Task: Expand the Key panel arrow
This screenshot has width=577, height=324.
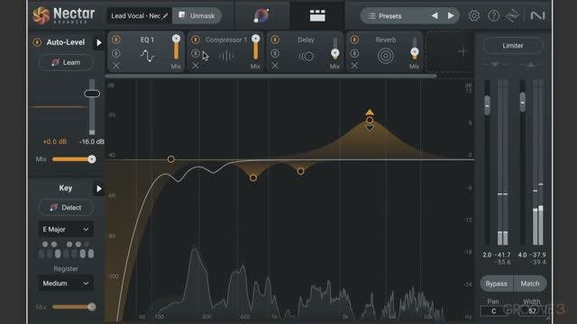Action: [98, 189]
